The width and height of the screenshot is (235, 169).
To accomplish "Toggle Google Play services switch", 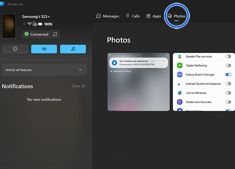I will pos(228,56).
